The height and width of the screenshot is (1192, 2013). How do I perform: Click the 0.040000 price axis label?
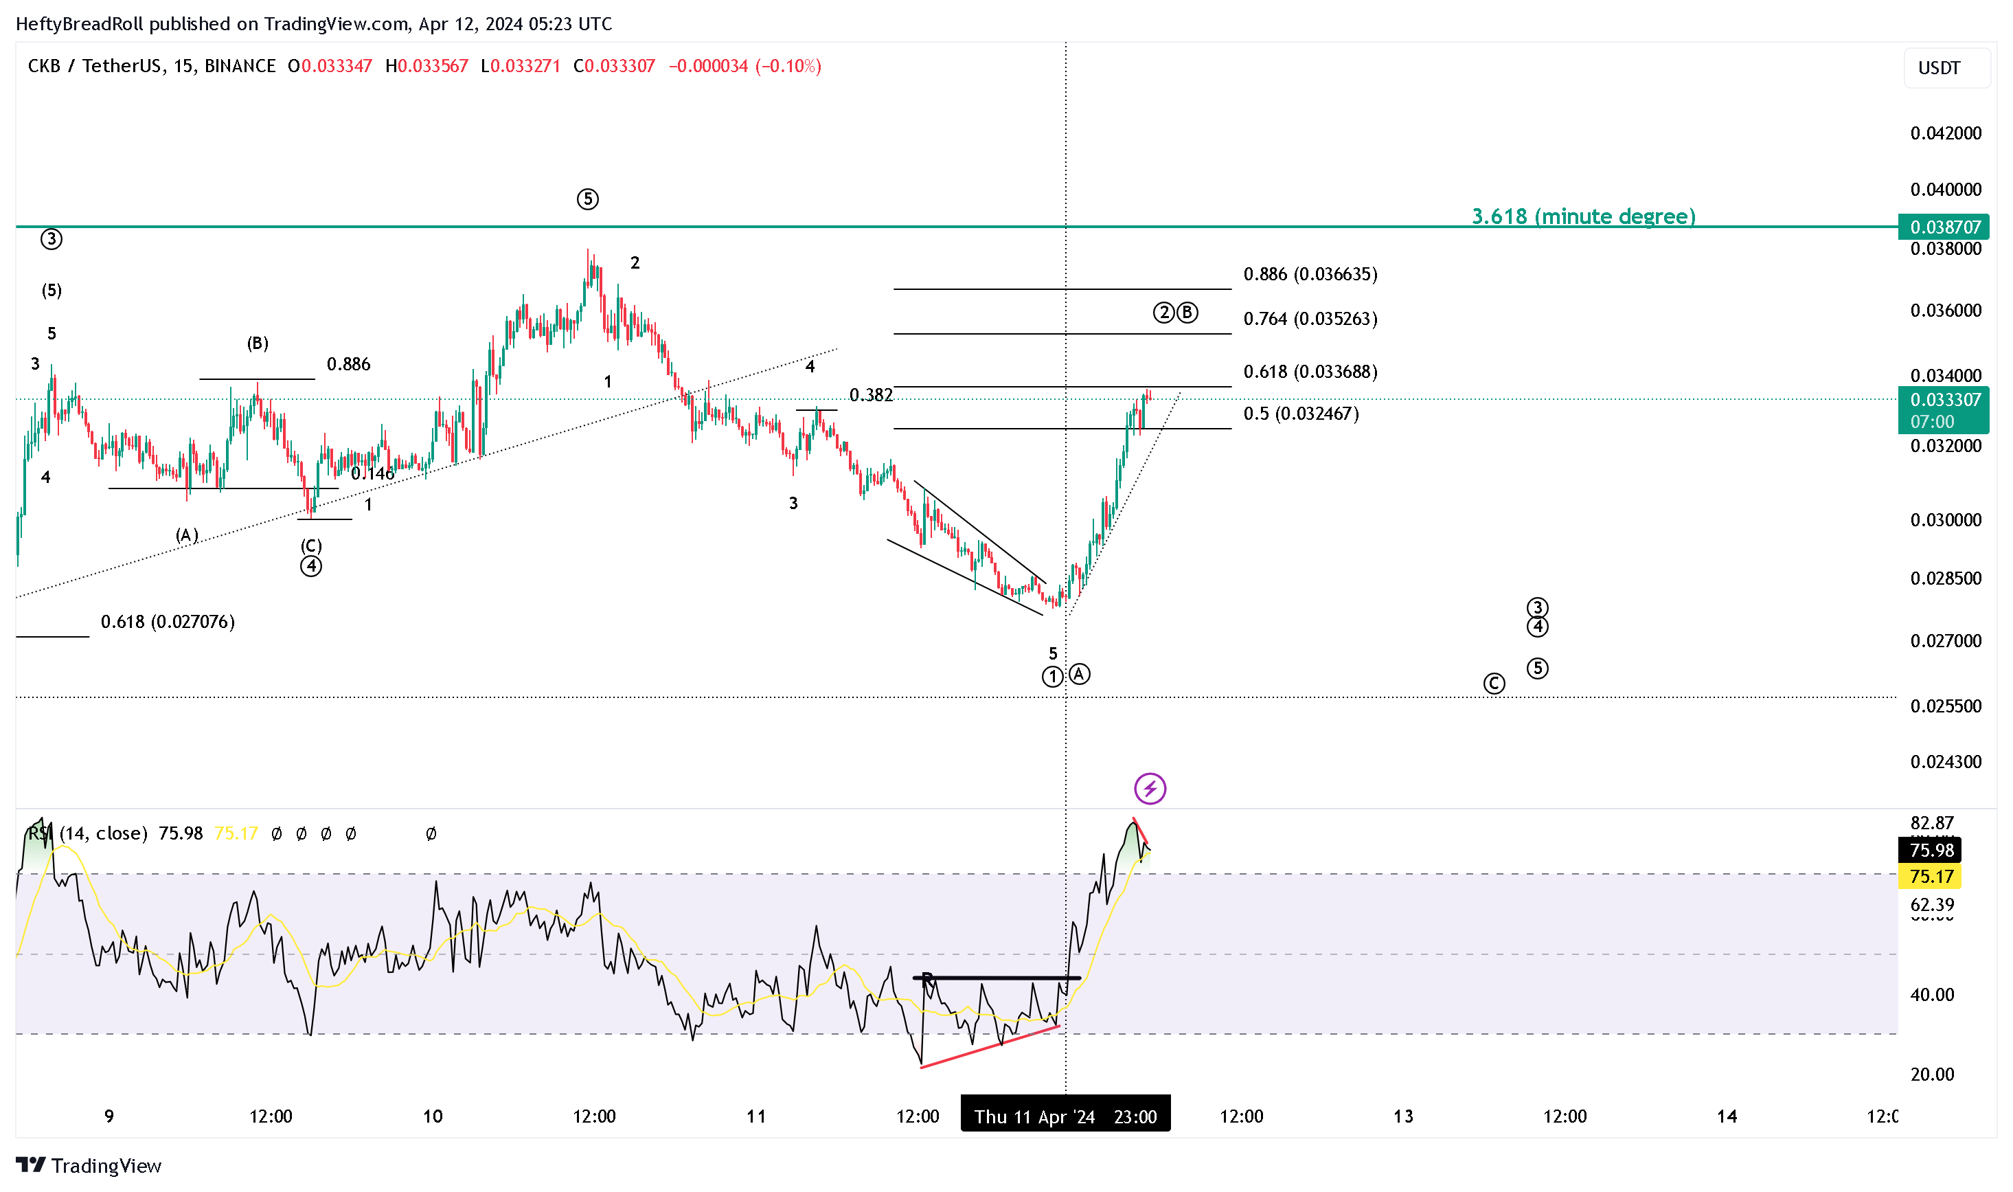tap(1946, 190)
